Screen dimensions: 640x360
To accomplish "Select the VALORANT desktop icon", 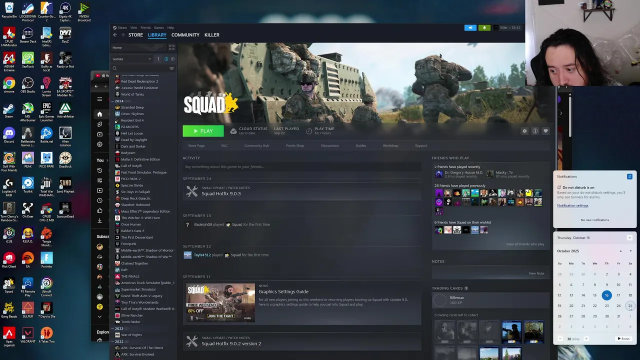I will point(27,335).
